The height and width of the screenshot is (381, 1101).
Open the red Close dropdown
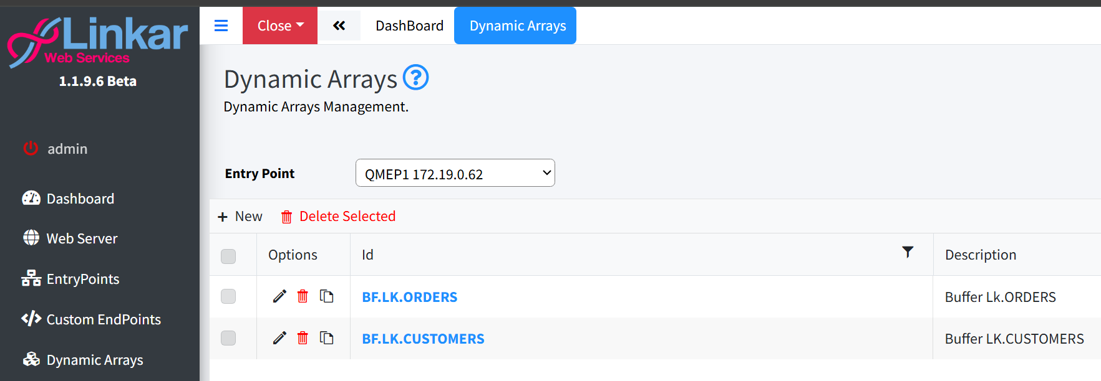coord(280,26)
